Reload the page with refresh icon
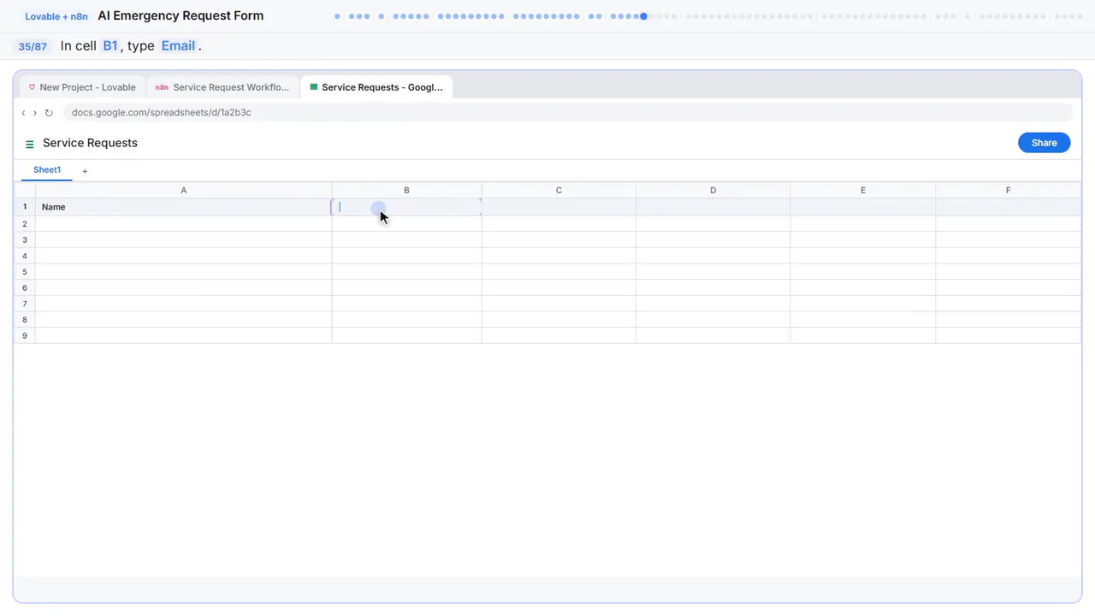The height and width of the screenshot is (616, 1095). click(x=49, y=113)
